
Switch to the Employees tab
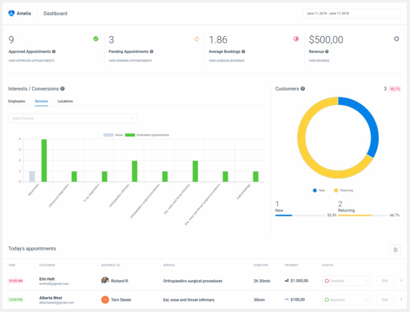tap(17, 101)
